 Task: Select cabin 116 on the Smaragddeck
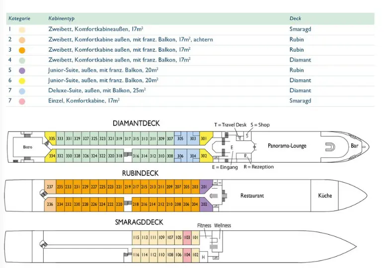pos(136,255)
